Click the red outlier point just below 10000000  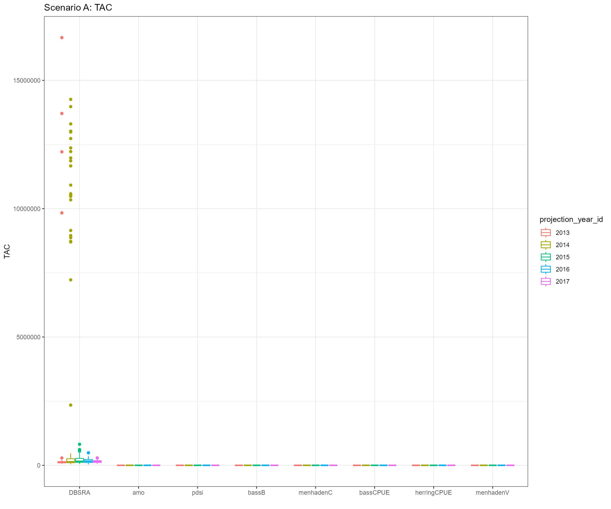pyautogui.click(x=62, y=213)
